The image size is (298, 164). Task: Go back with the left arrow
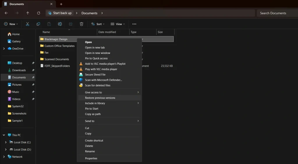[x=6, y=13]
